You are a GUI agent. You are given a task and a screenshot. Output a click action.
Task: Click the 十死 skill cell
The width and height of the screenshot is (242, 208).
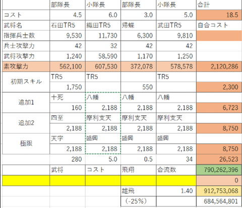coord(68,97)
